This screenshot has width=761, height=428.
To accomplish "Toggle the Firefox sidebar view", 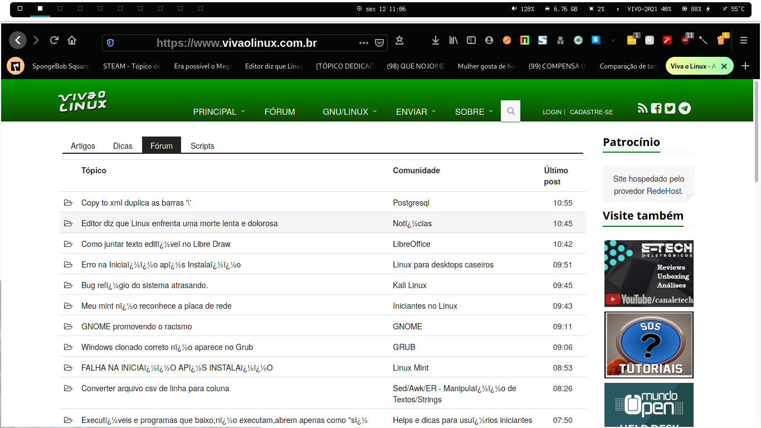I will click(x=471, y=40).
